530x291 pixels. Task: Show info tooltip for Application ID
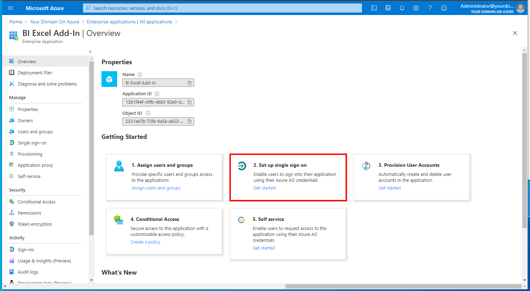point(157,94)
